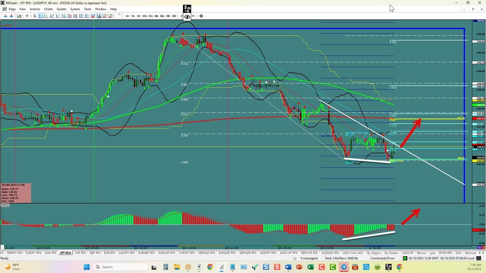Activate the text annotation 'A' tool
The height and width of the screenshot is (273, 486).
tap(99, 16)
